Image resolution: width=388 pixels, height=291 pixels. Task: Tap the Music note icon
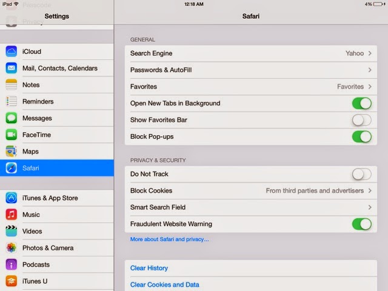[12, 215]
